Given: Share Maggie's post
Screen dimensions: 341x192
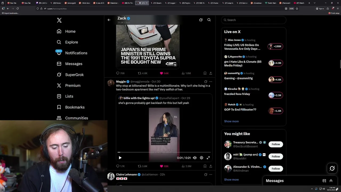Looking at the screenshot, I should [211, 166].
